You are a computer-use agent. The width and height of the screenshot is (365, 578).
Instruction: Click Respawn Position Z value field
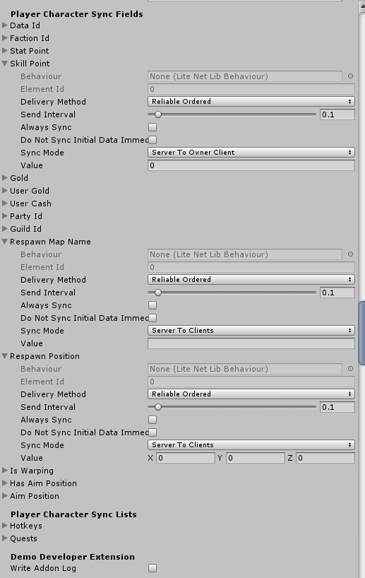point(325,458)
